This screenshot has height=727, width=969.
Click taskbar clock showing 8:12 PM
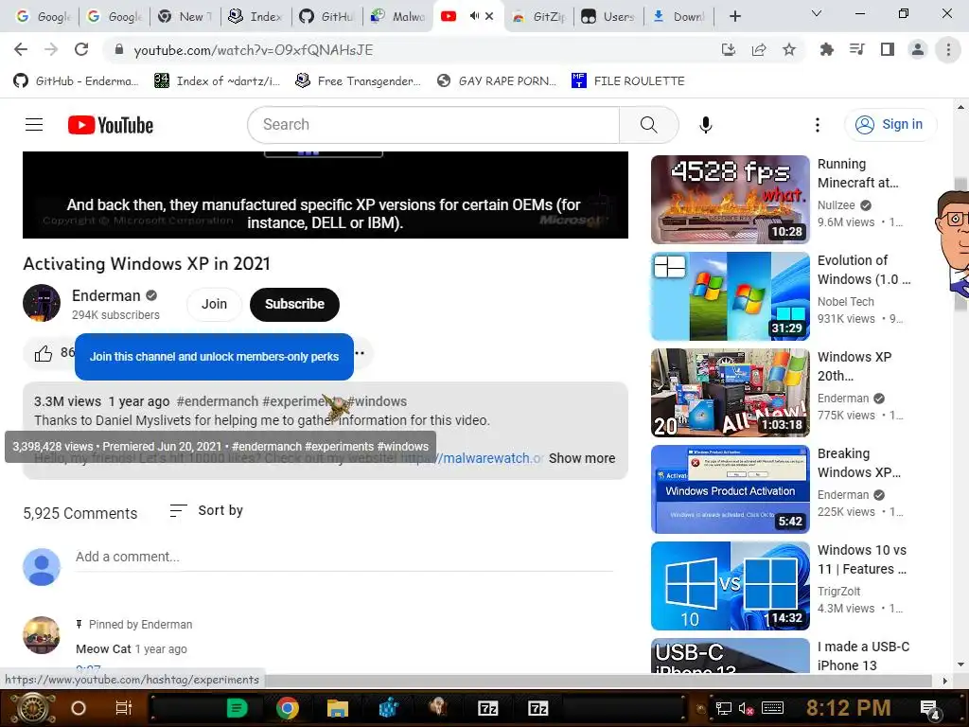[848, 708]
